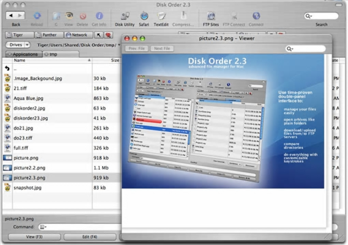Click the Reload toolbar icon
Image resolution: width=348 pixels, height=245 pixels.
click(37, 16)
